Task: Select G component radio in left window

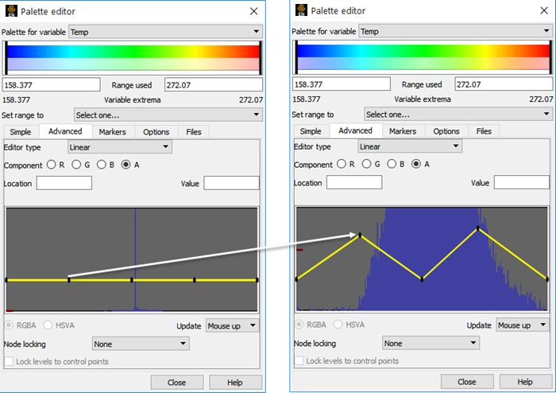Action: 76,165
